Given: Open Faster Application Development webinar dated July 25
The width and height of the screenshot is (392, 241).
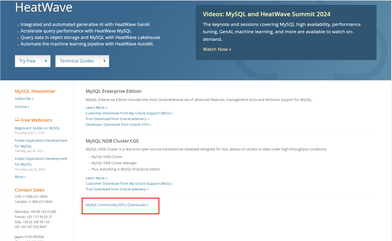Looking at the screenshot, I should 41,161.
